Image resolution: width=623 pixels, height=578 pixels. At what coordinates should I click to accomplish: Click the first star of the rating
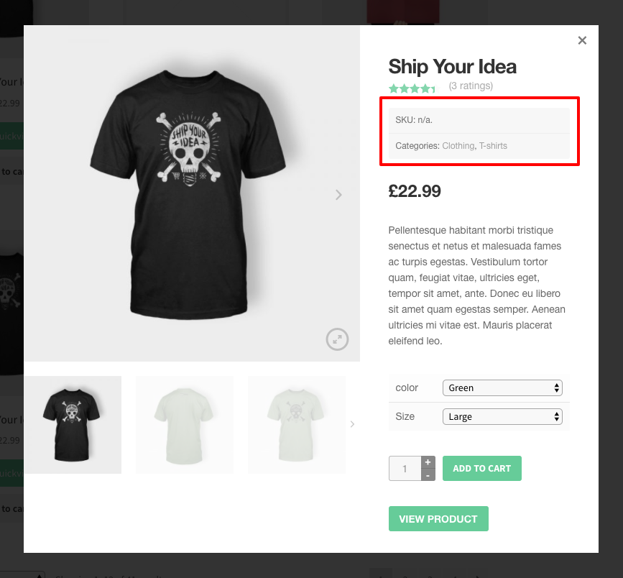[x=392, y=87]
